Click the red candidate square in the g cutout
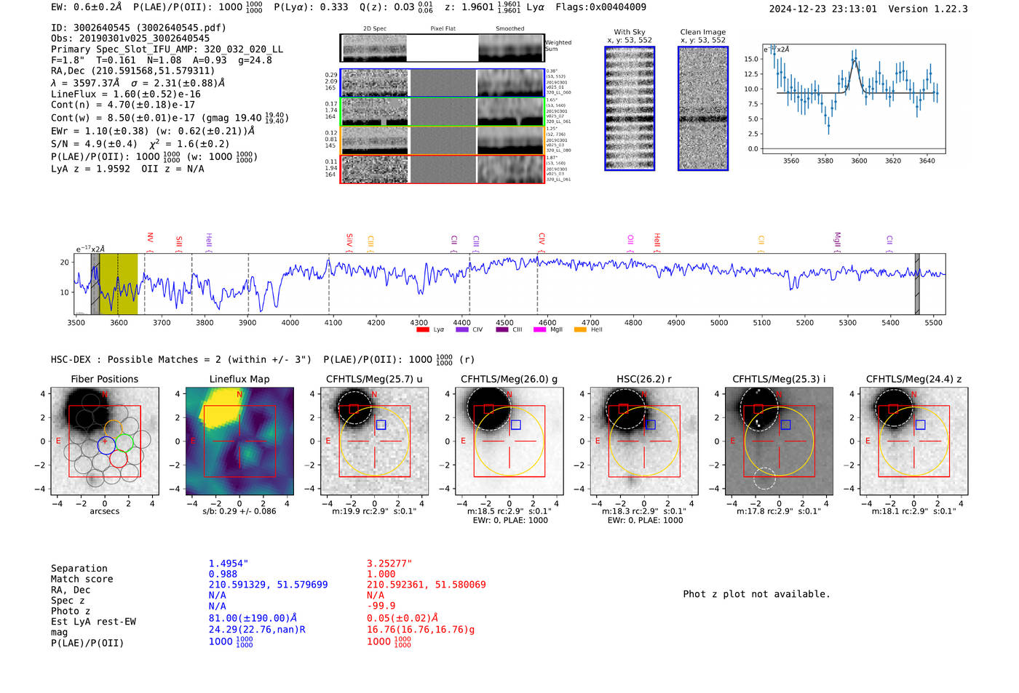The image size is (1019, 693). [x=488, y=409]
